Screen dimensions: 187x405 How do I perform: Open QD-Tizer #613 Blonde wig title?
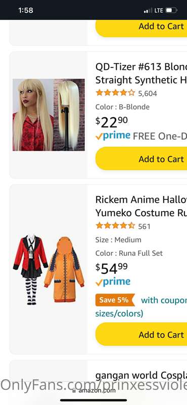coord(141,73)
